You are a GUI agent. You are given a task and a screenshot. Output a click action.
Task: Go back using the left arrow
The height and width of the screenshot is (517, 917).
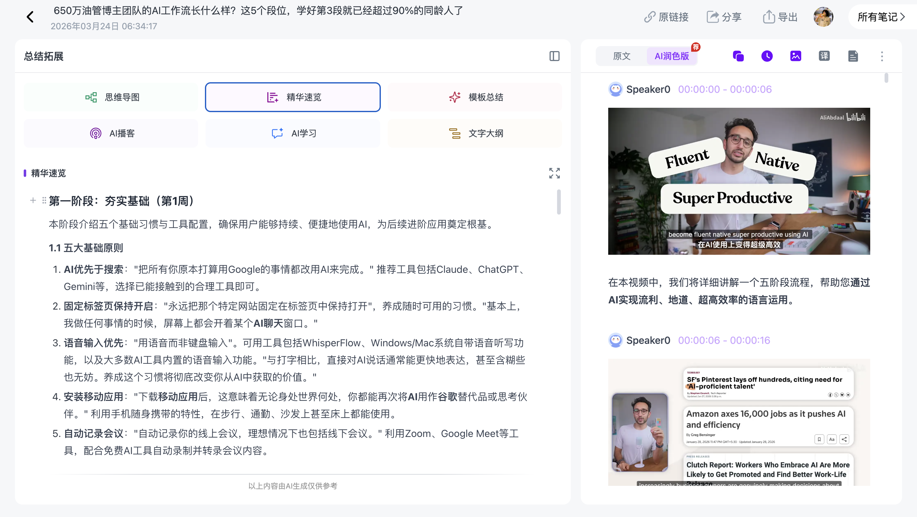30,17
